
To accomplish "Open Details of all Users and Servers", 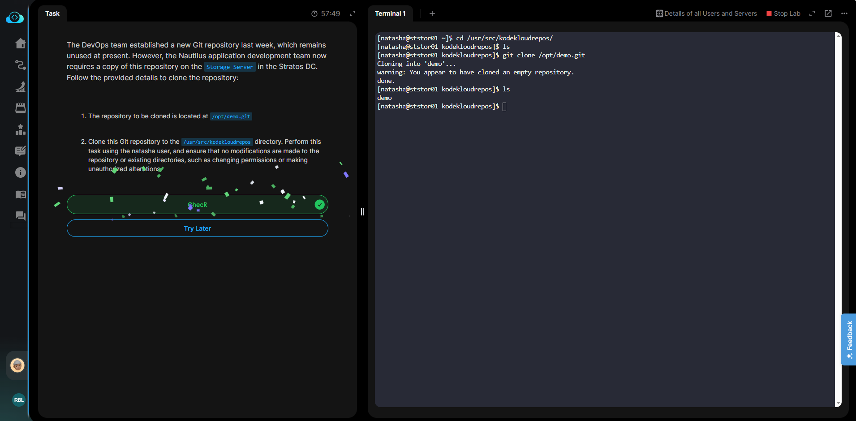I will 706,13.
